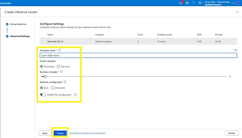Viewport: 242px width, 138px height.
Task: Select the Production cluster purpose
Action: point(42,66)
